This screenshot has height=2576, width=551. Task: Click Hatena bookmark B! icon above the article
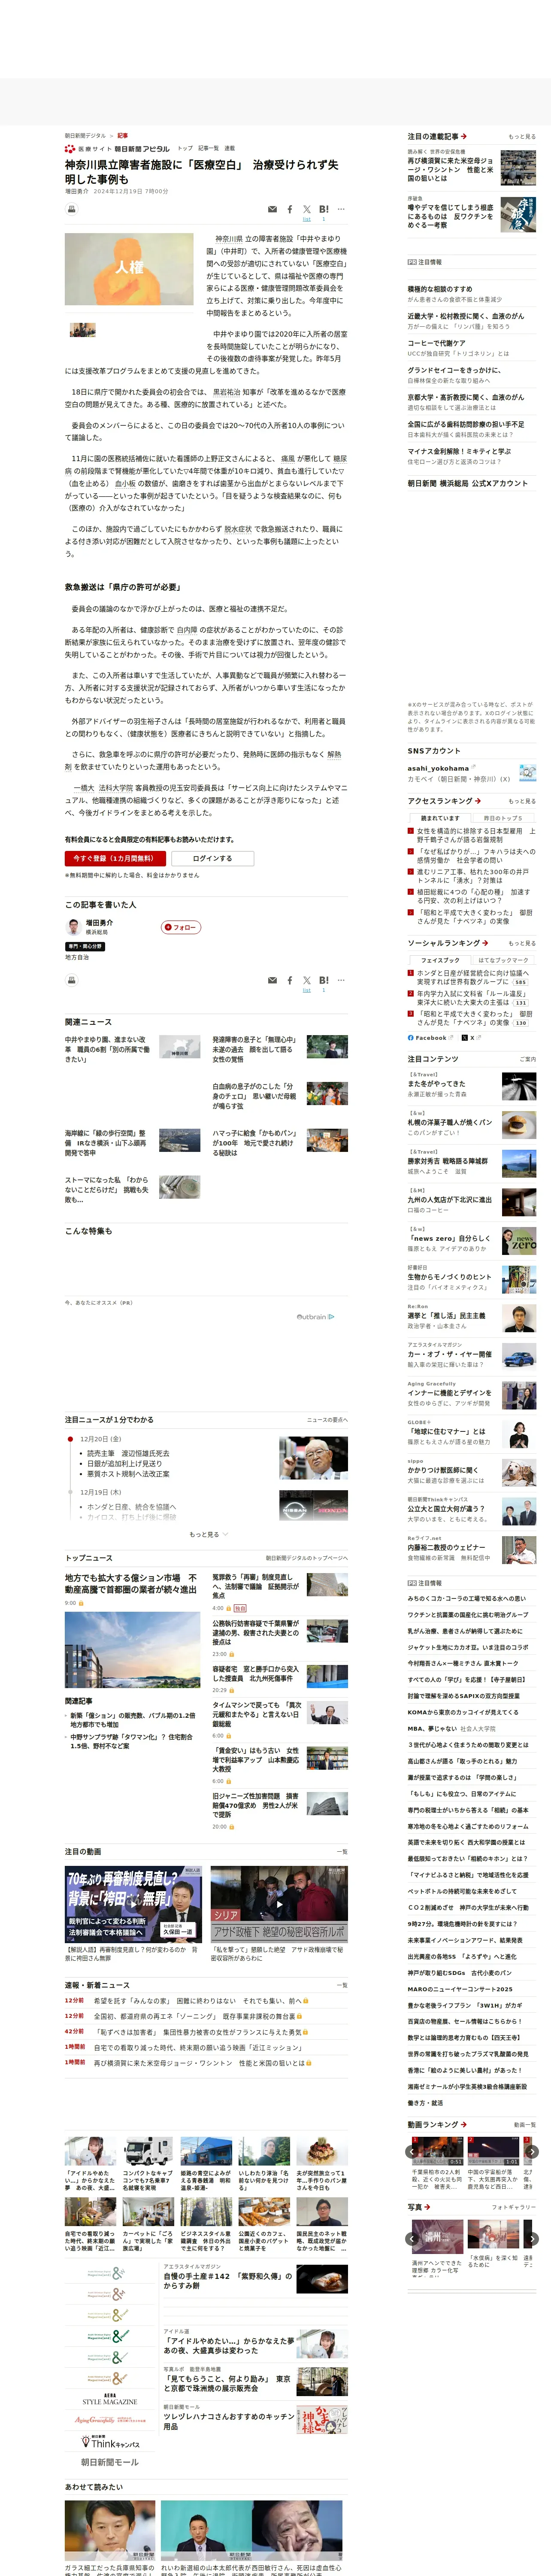324,210
